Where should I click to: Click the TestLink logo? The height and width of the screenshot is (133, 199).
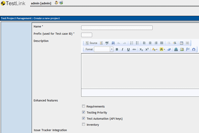(x=13, y=3)
